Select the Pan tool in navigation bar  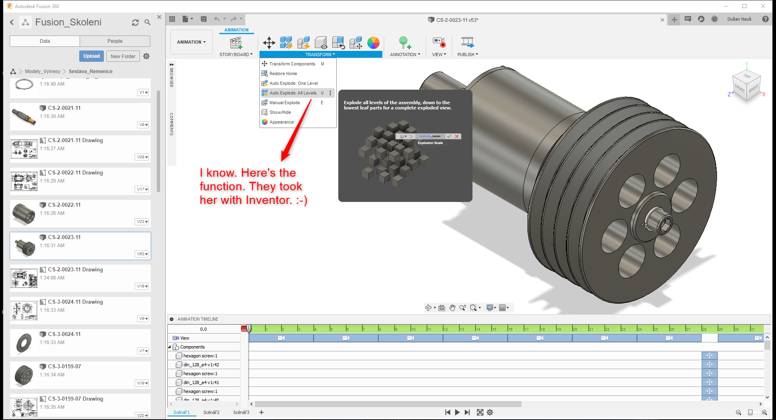tap(453, 307)
